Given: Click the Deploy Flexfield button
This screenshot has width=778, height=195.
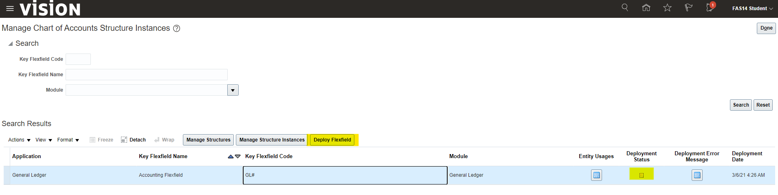Looking at the screenshot, I should [332, 140].
